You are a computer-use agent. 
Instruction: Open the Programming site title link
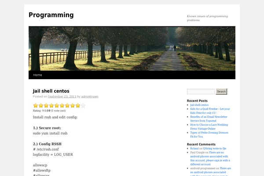tap(51, 15)
